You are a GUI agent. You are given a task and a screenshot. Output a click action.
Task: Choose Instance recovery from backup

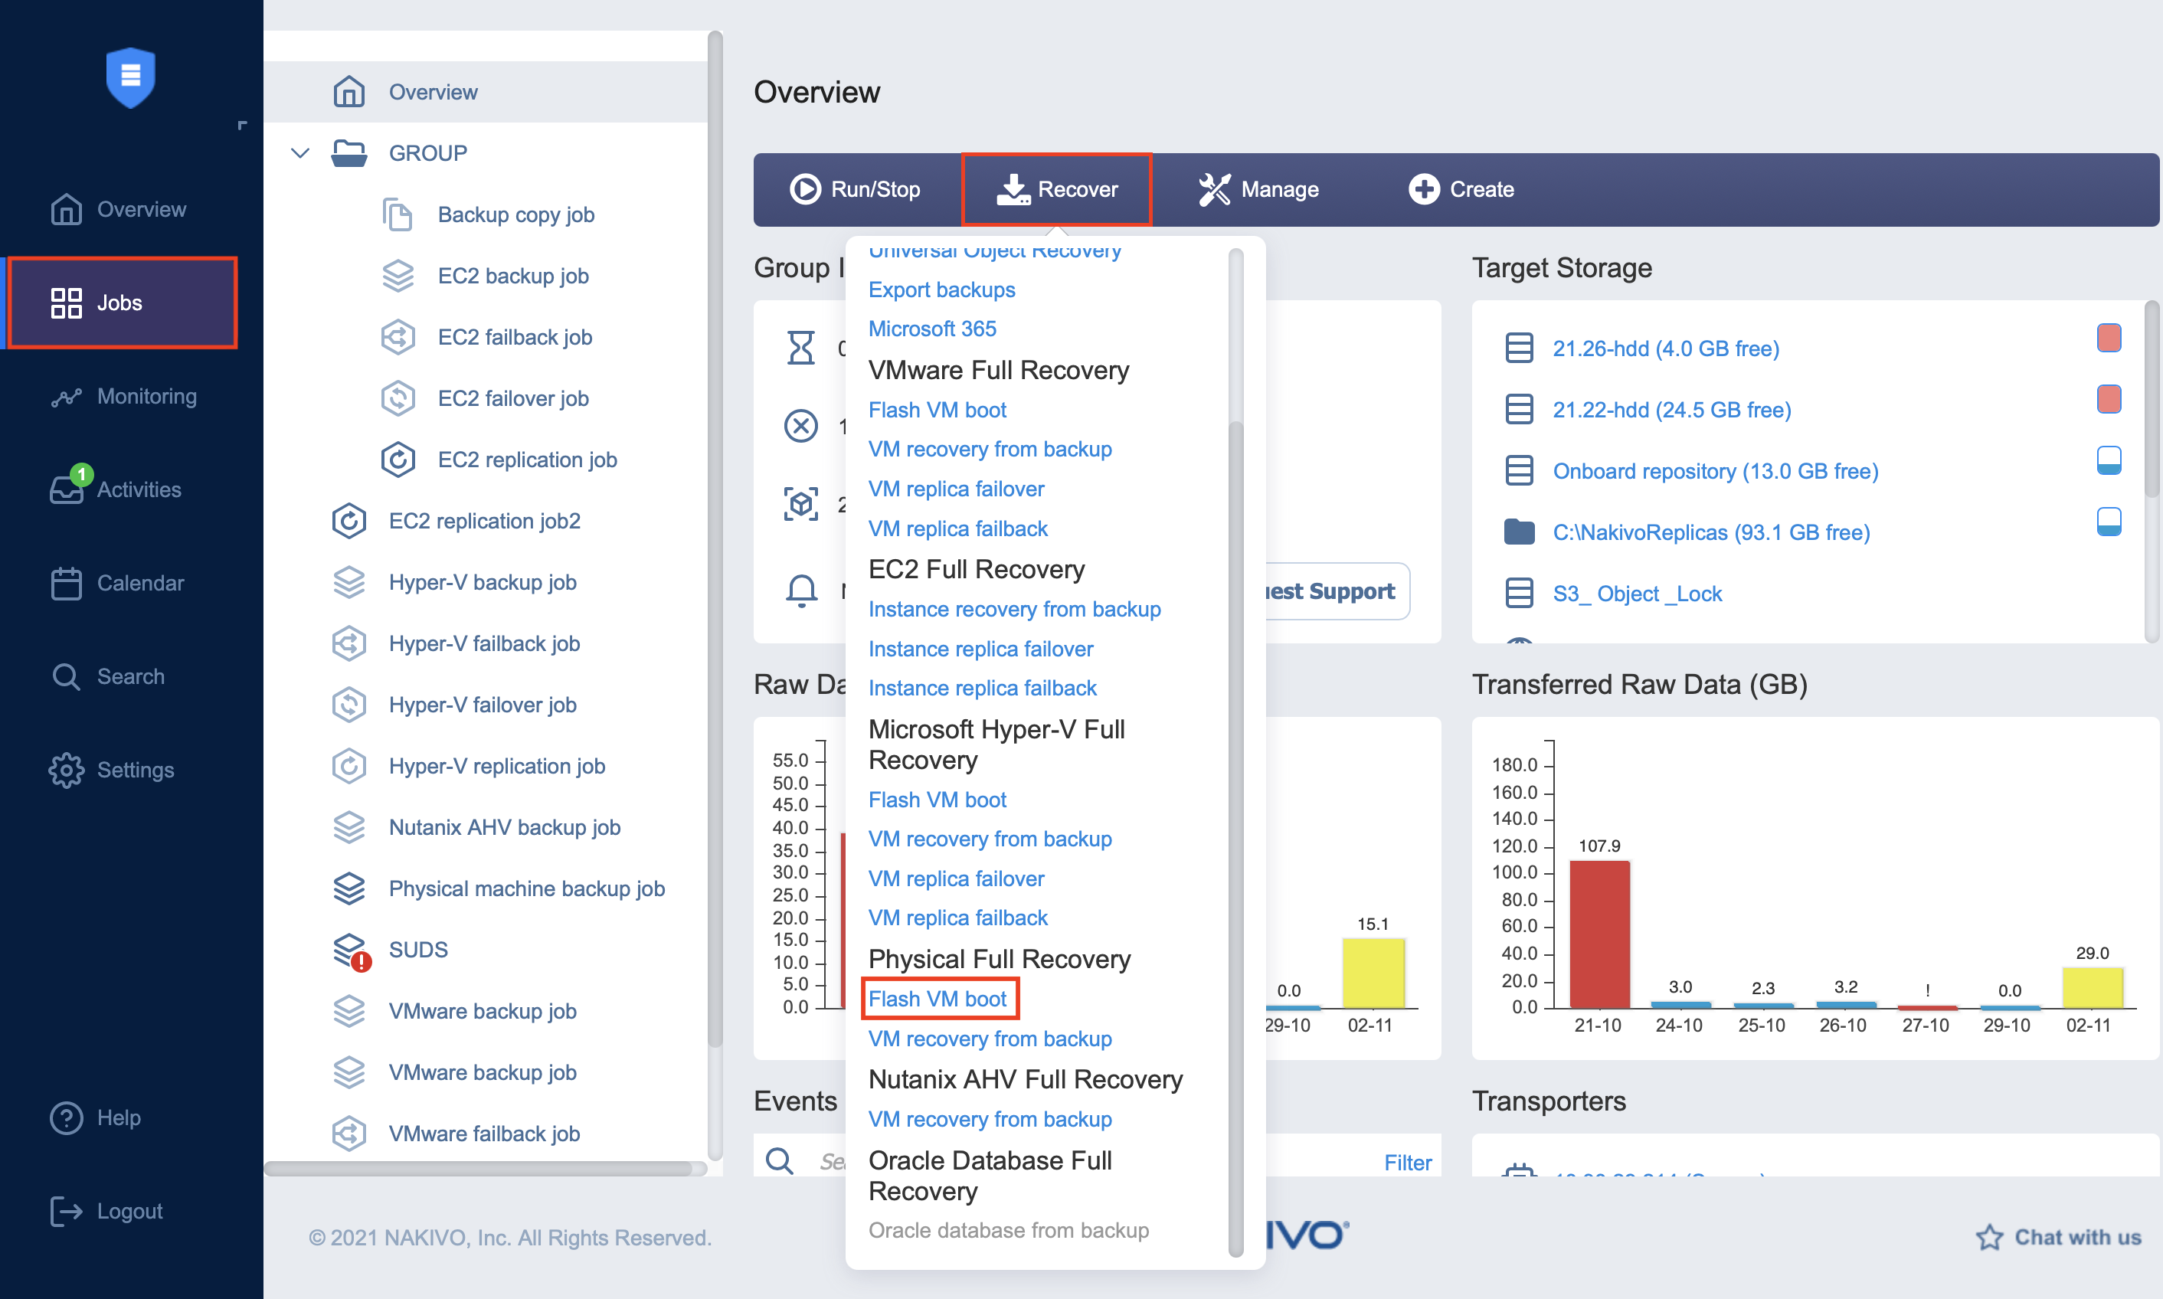pyautogui.click(x=1013, y=609)
